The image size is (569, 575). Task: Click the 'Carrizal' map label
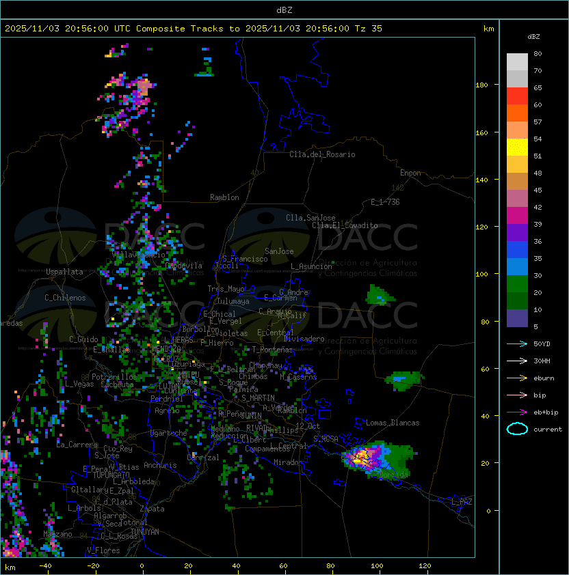(x=203, y=458)
